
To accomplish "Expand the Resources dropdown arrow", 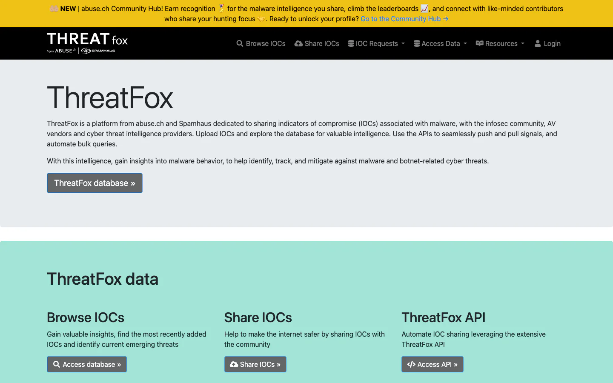I will click(x=523, y=43).
